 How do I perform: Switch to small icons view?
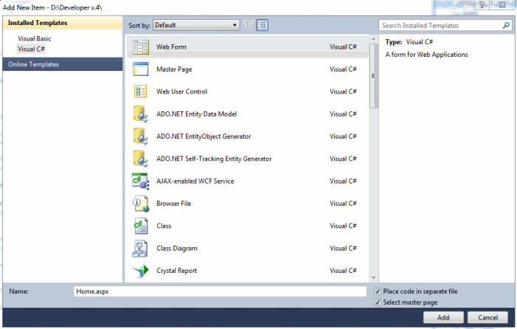pos(249,25)
